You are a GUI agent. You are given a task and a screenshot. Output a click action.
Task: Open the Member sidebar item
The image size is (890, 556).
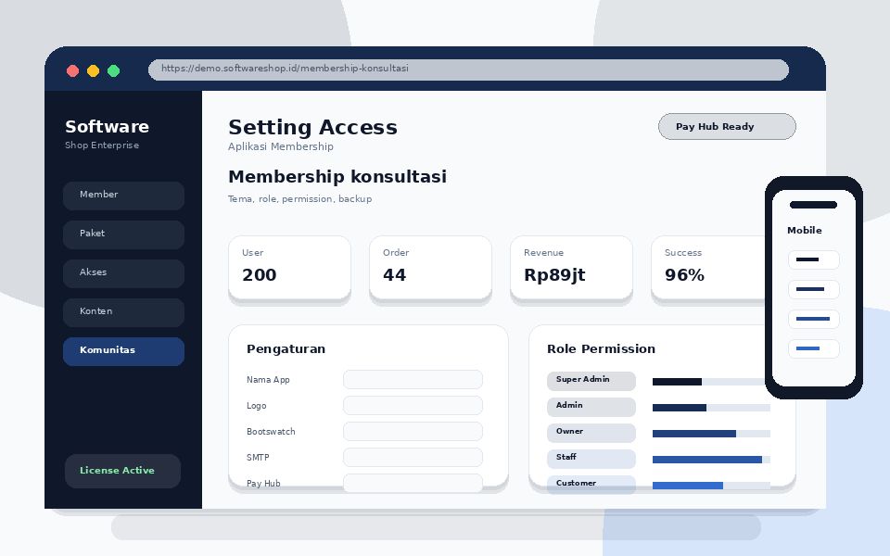tap(123, 196)
